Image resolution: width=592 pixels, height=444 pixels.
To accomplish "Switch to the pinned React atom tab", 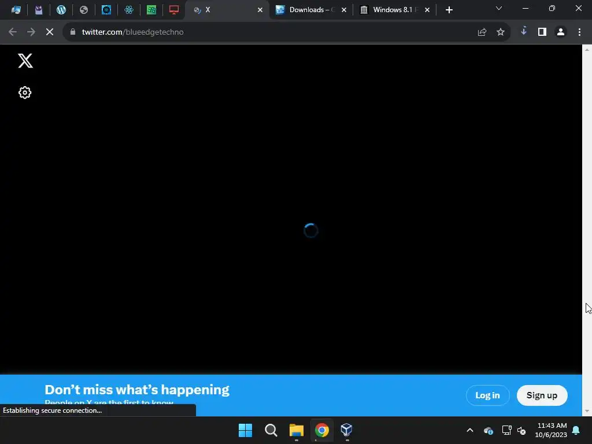I will (x=129, y=10).
